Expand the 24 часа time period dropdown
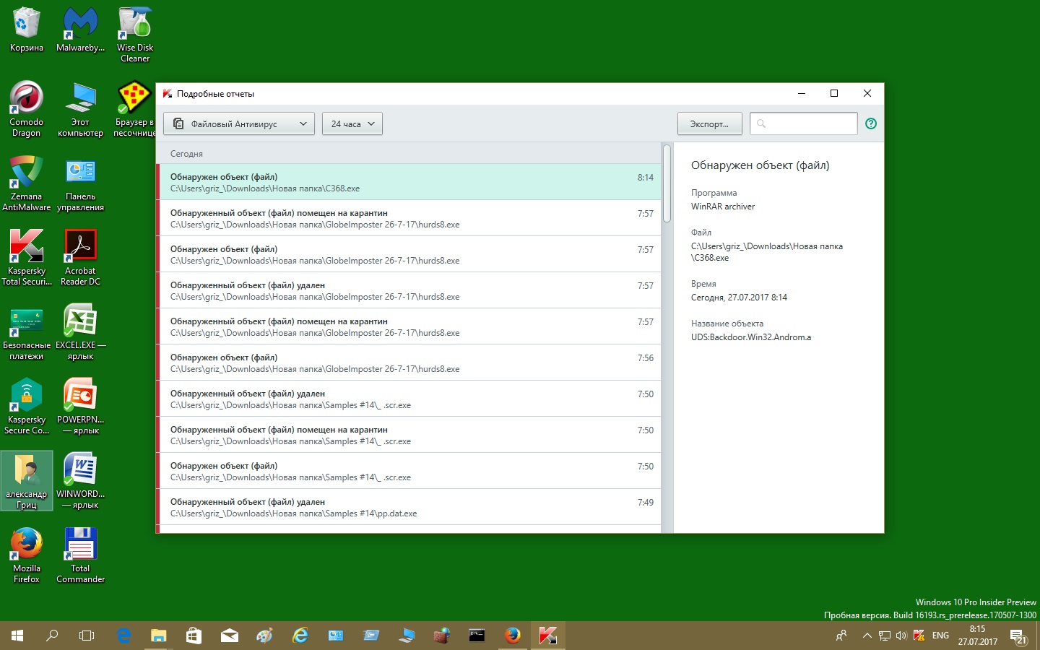 (352, 123)
